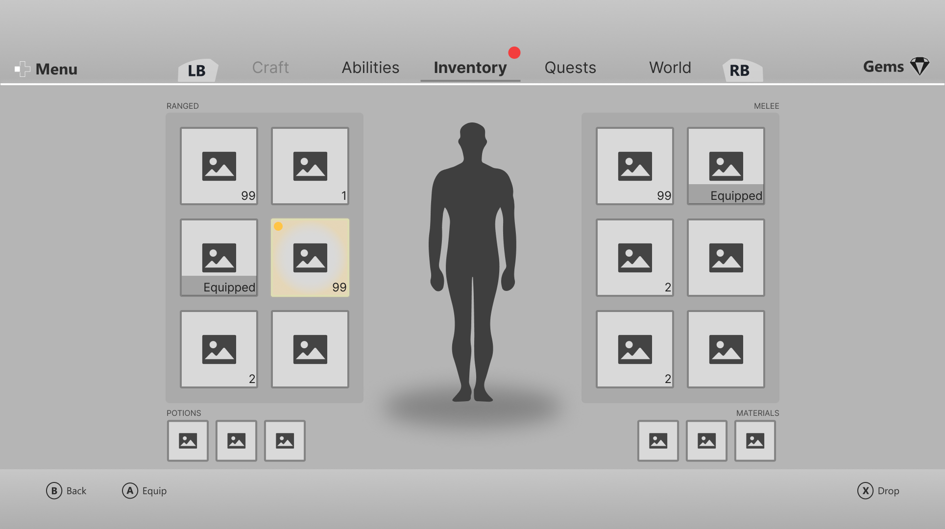Open the Gems currency icon
Screen dimensions: 945x529
[x=920, y=66]
